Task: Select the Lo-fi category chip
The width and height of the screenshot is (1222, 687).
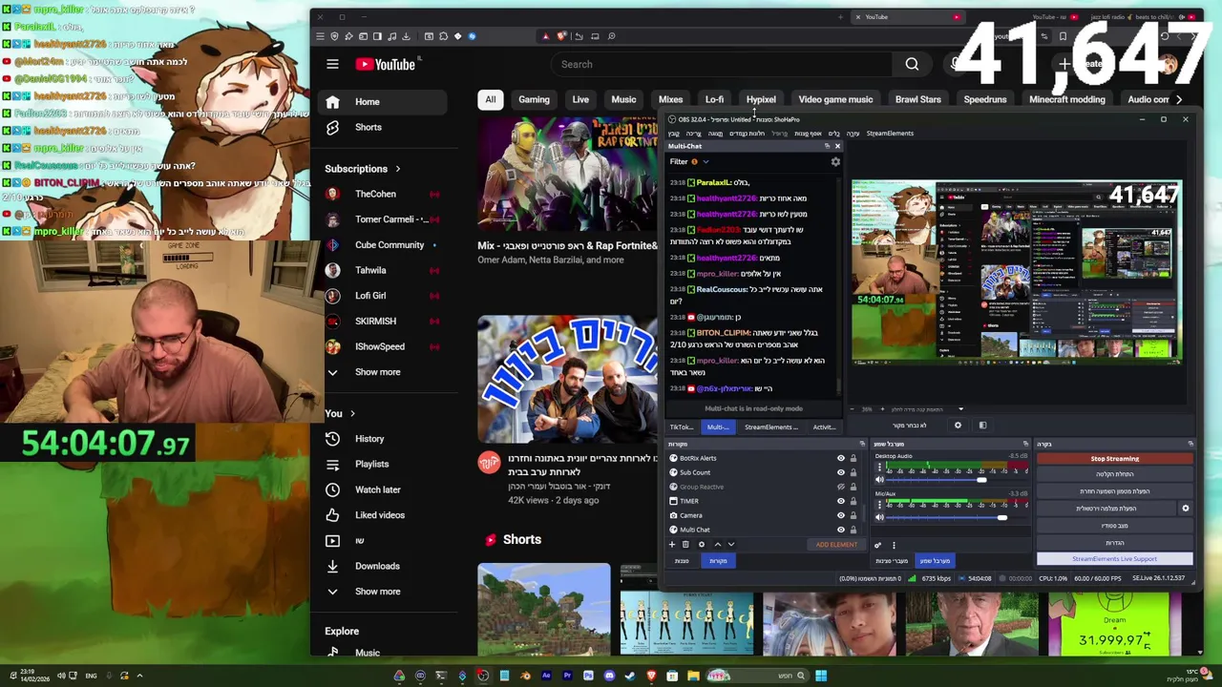Action: (x=714, y=99)
